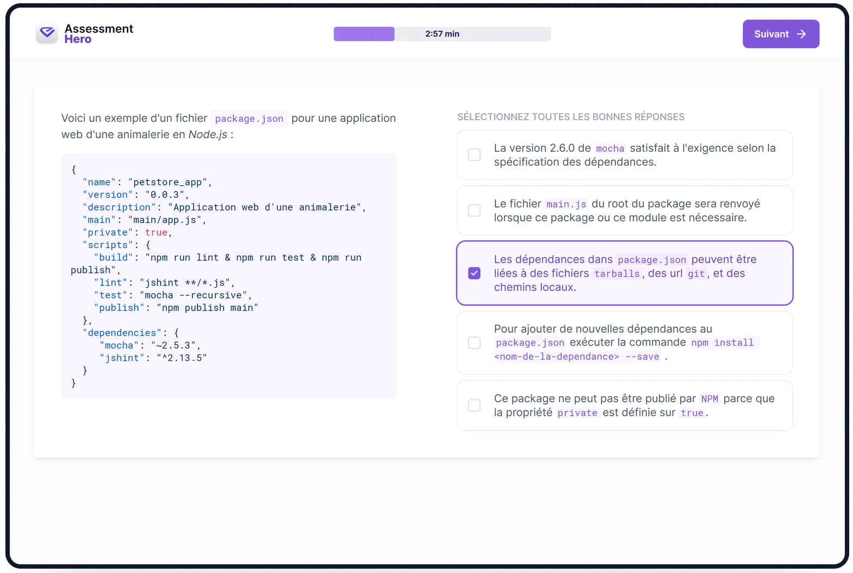The width and height of the screenshot is (853, 573).
Task: Click the npm install code tag in fourth answer
Action: 723,342
